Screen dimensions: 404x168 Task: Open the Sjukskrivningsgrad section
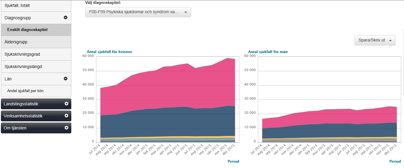click(36, 54)
